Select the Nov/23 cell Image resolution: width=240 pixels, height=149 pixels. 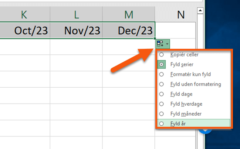pyautogui.click(x=76, y=30)
